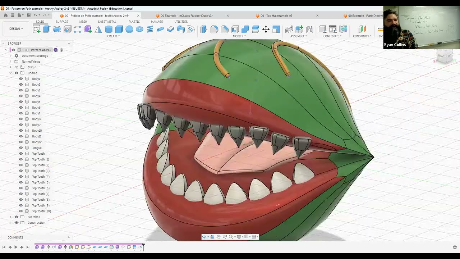The width and height of the screenshot is (460, 259).
Task: Hide the Top Tooth body
Action: 21,154
